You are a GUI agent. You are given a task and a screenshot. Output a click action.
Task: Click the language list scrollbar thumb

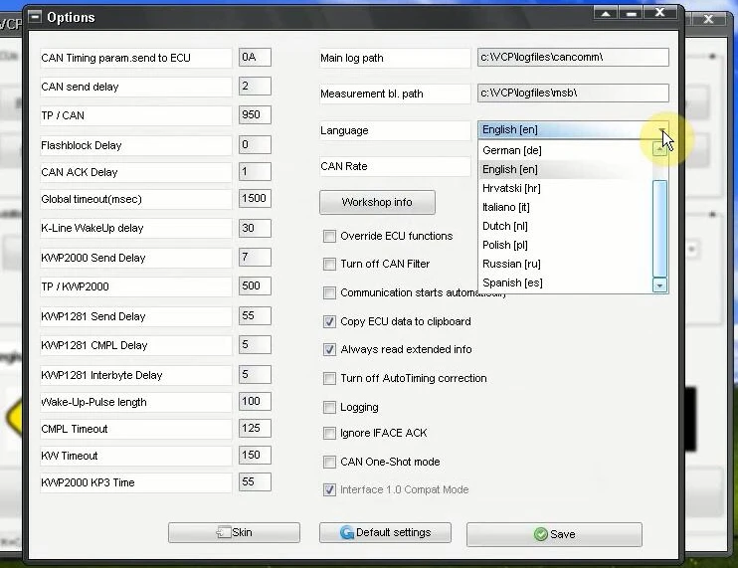(x=659, y=229)
